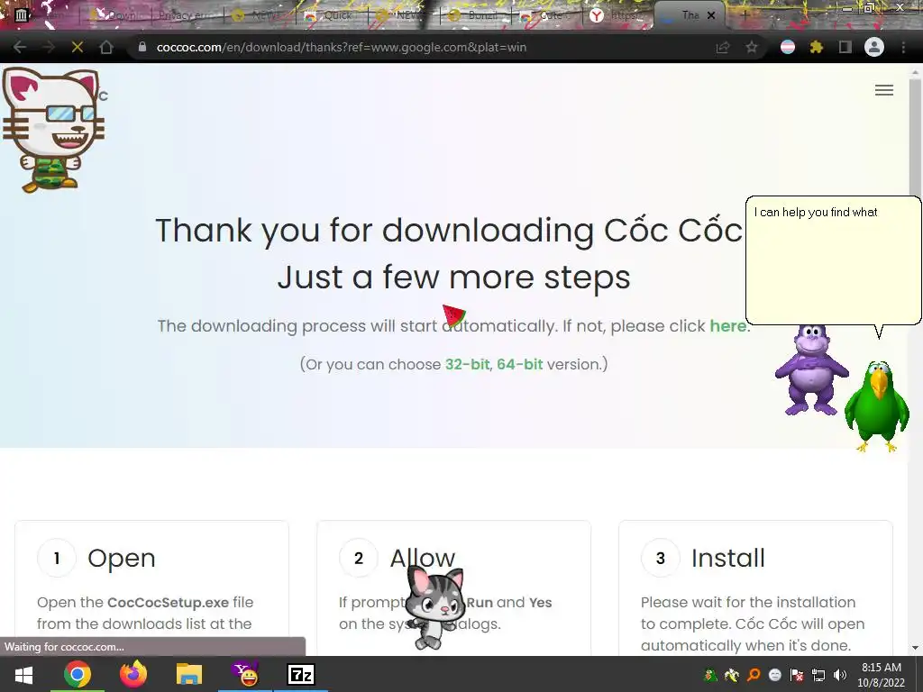The width and height of the screenshot is (923, 692).
Task: Toggle the browser side panel
Action: 845,47
